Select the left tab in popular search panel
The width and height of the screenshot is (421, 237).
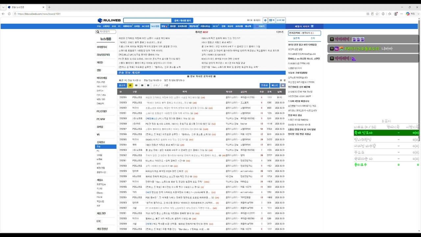(x=296, y=38)
